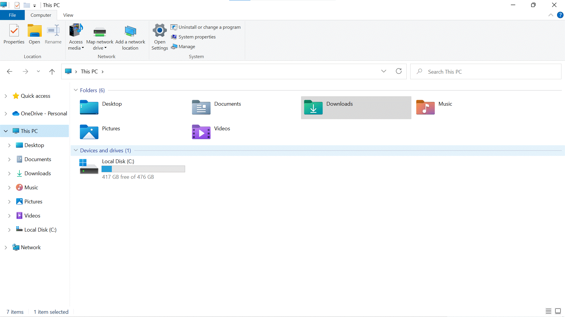Switch to the Computer ribbon tab
Screen dimensions: 565x317
point(41,15)
